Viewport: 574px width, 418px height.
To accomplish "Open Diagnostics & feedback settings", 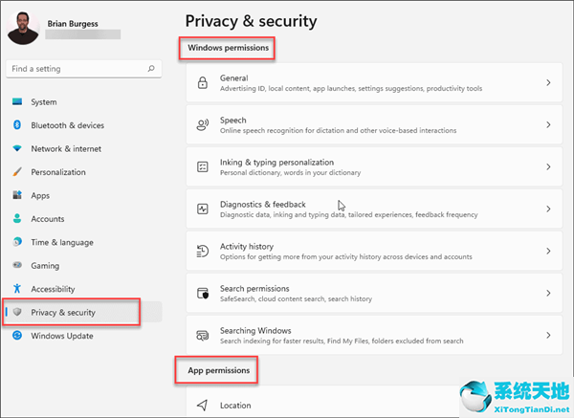I will coord(263,205).
